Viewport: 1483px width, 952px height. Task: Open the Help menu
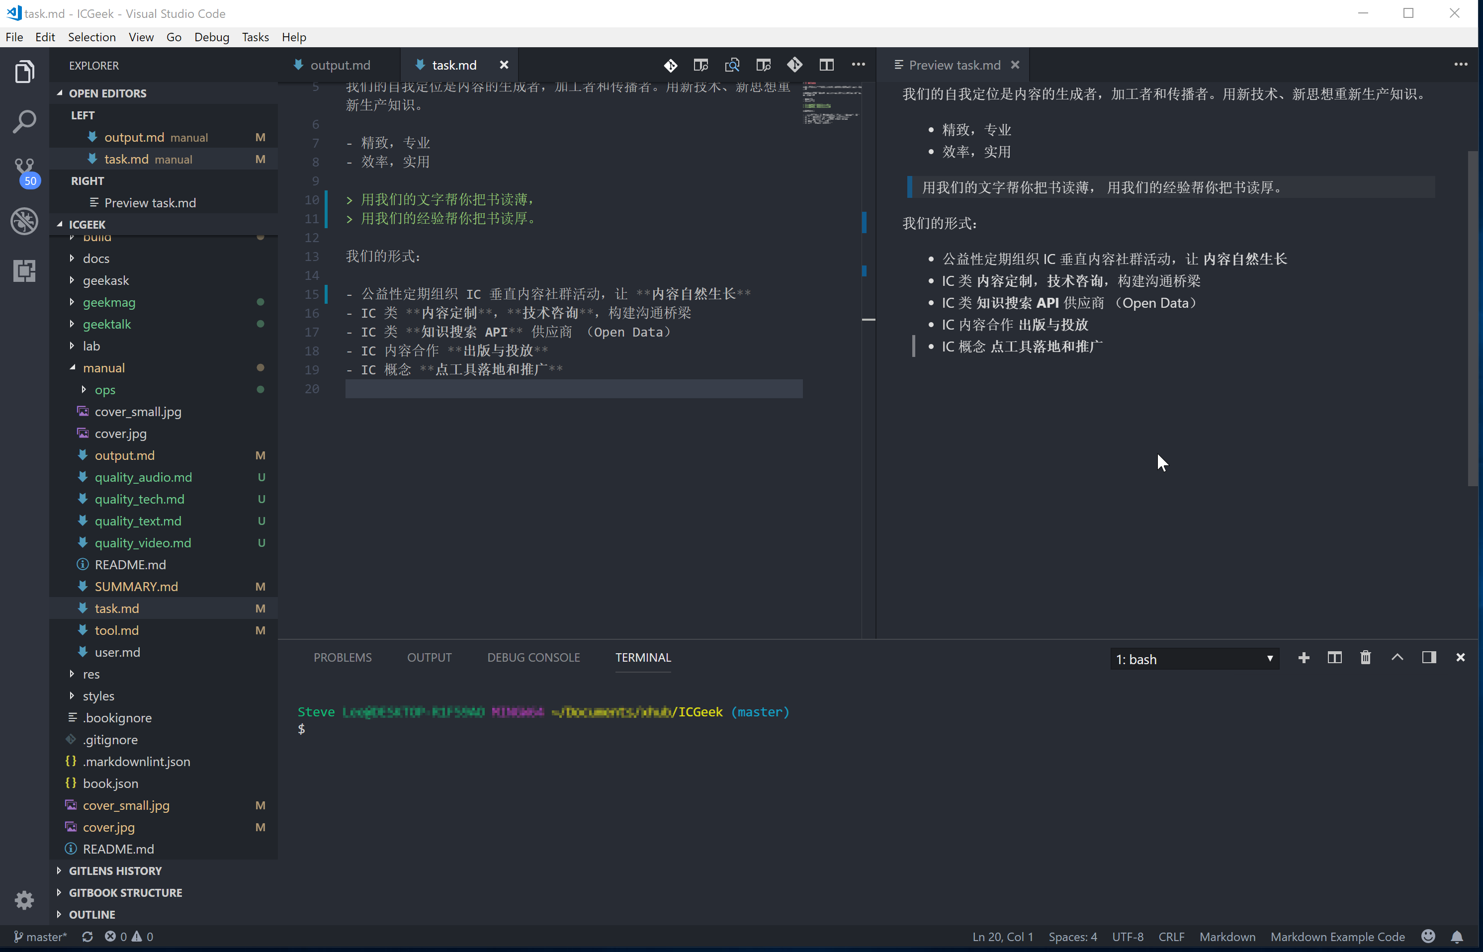294,37
